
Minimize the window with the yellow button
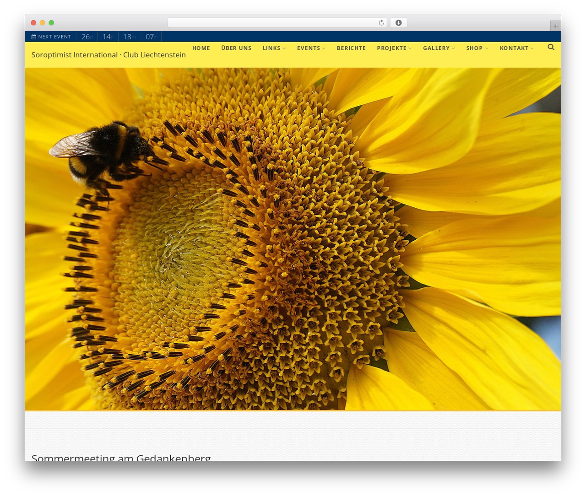pos(42,23)
